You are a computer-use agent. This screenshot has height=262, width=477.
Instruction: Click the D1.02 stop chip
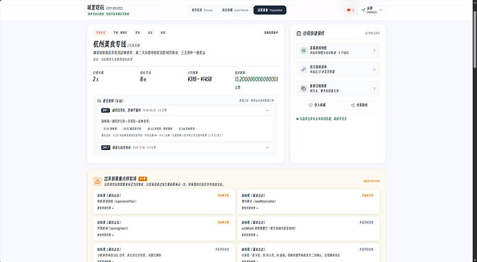tap(132, 129)
